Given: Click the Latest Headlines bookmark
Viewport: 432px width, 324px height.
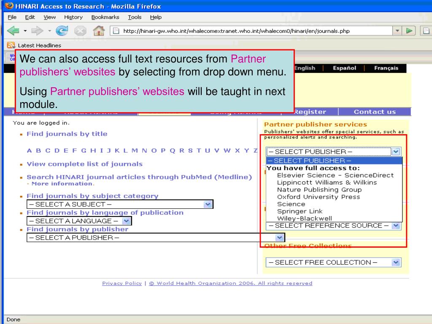Looking at the screenshot, I should pyautogui.click(x=39, y=45).
